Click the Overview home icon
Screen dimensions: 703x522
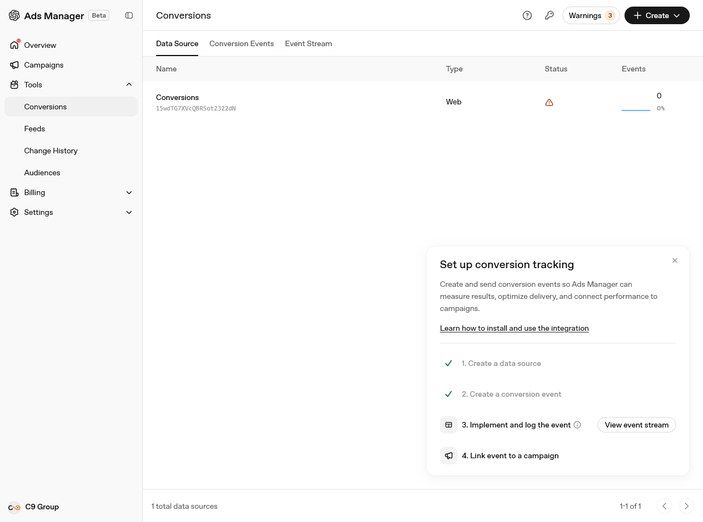click(x=14, y=45)
